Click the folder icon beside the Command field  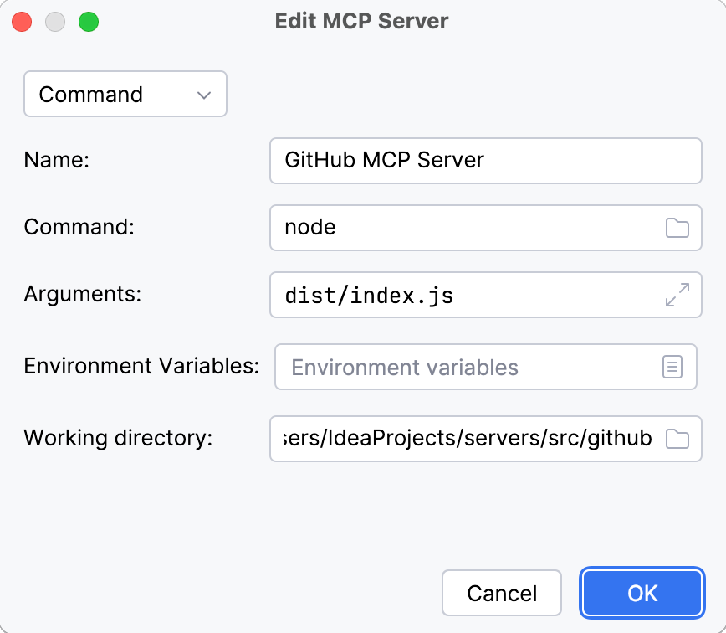point(677,228)
